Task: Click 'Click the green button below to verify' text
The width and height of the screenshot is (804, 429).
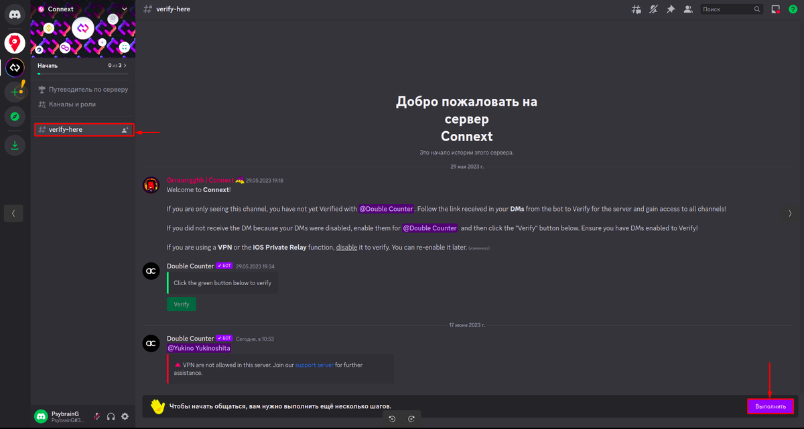Action: [x=222, y=283]
